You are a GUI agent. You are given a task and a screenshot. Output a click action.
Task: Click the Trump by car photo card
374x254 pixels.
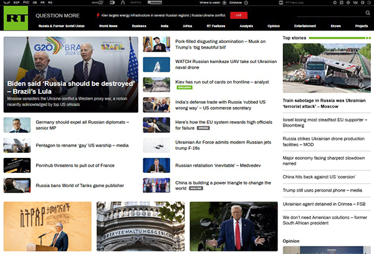[234, 227]
